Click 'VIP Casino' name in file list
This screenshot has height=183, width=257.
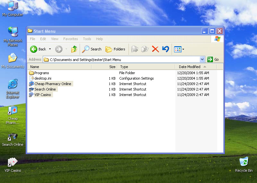(43, 95)
